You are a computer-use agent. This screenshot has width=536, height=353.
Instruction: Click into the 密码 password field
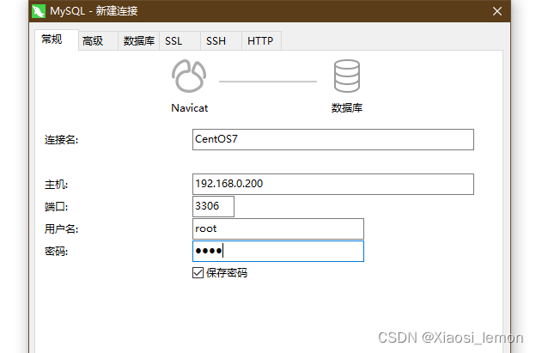278,251
